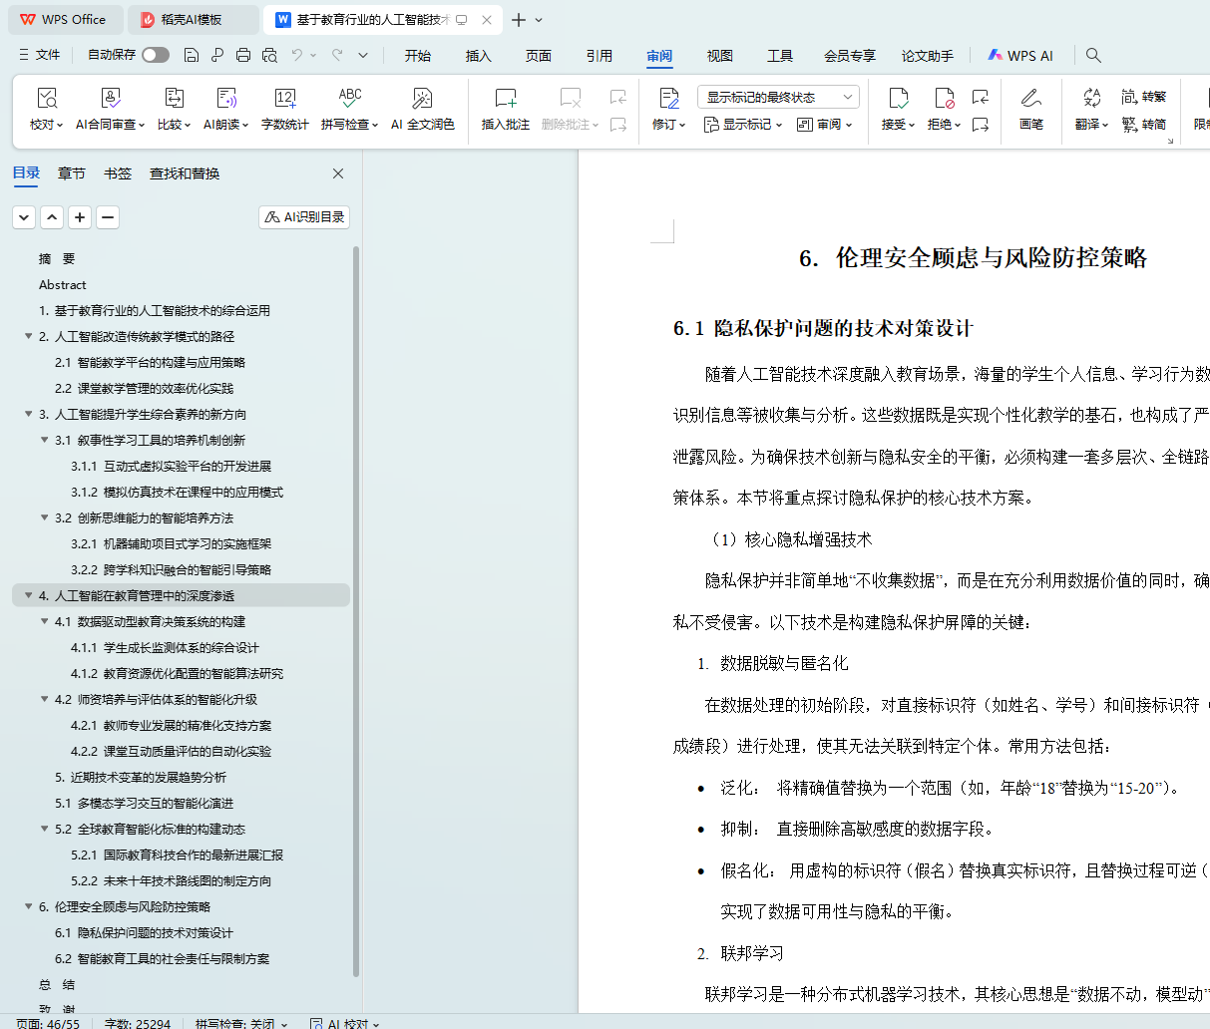Open the 显示标记的最终状态 dropdown
Viewport: 1210px width, 1029px height.
point(777,97)
